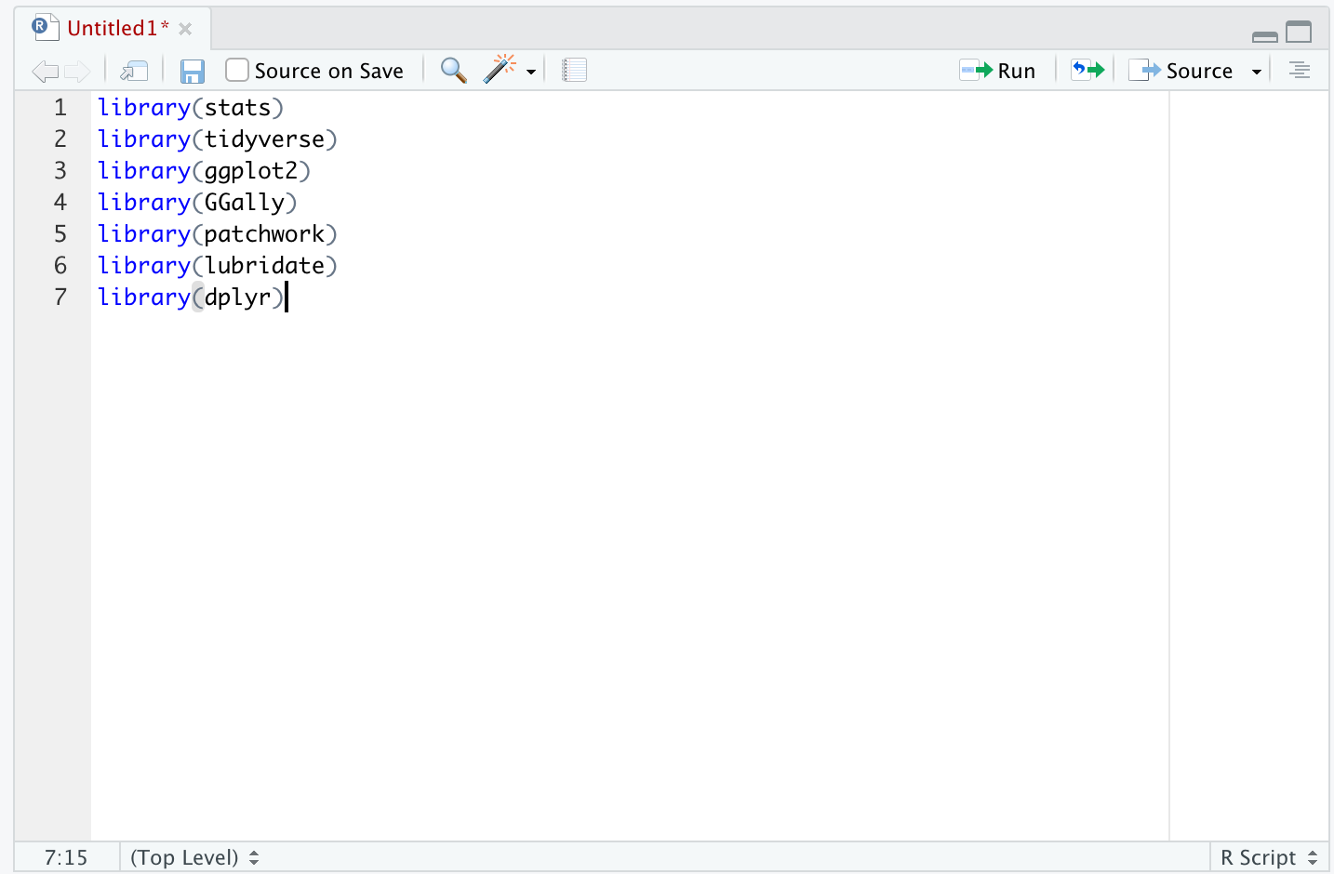Click the code tools magic wand icon
This screenshot has height=874, width=1334.
tap(500, 70)
